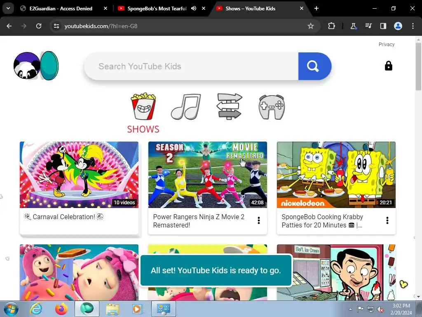Close the SpongeBob's Most Tearful tab
This screenshot has height=317, width=422.
pyautogui.click(x=204, y=8)
